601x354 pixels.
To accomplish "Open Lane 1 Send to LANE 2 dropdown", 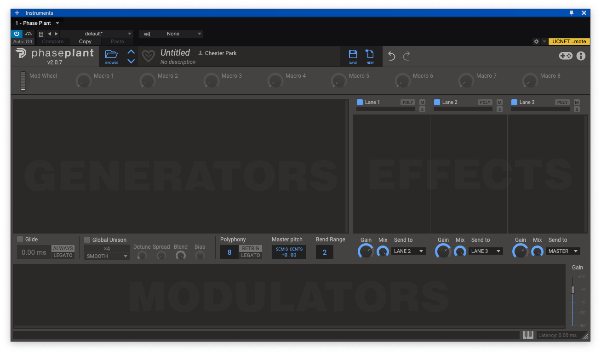I will (408, 251).
